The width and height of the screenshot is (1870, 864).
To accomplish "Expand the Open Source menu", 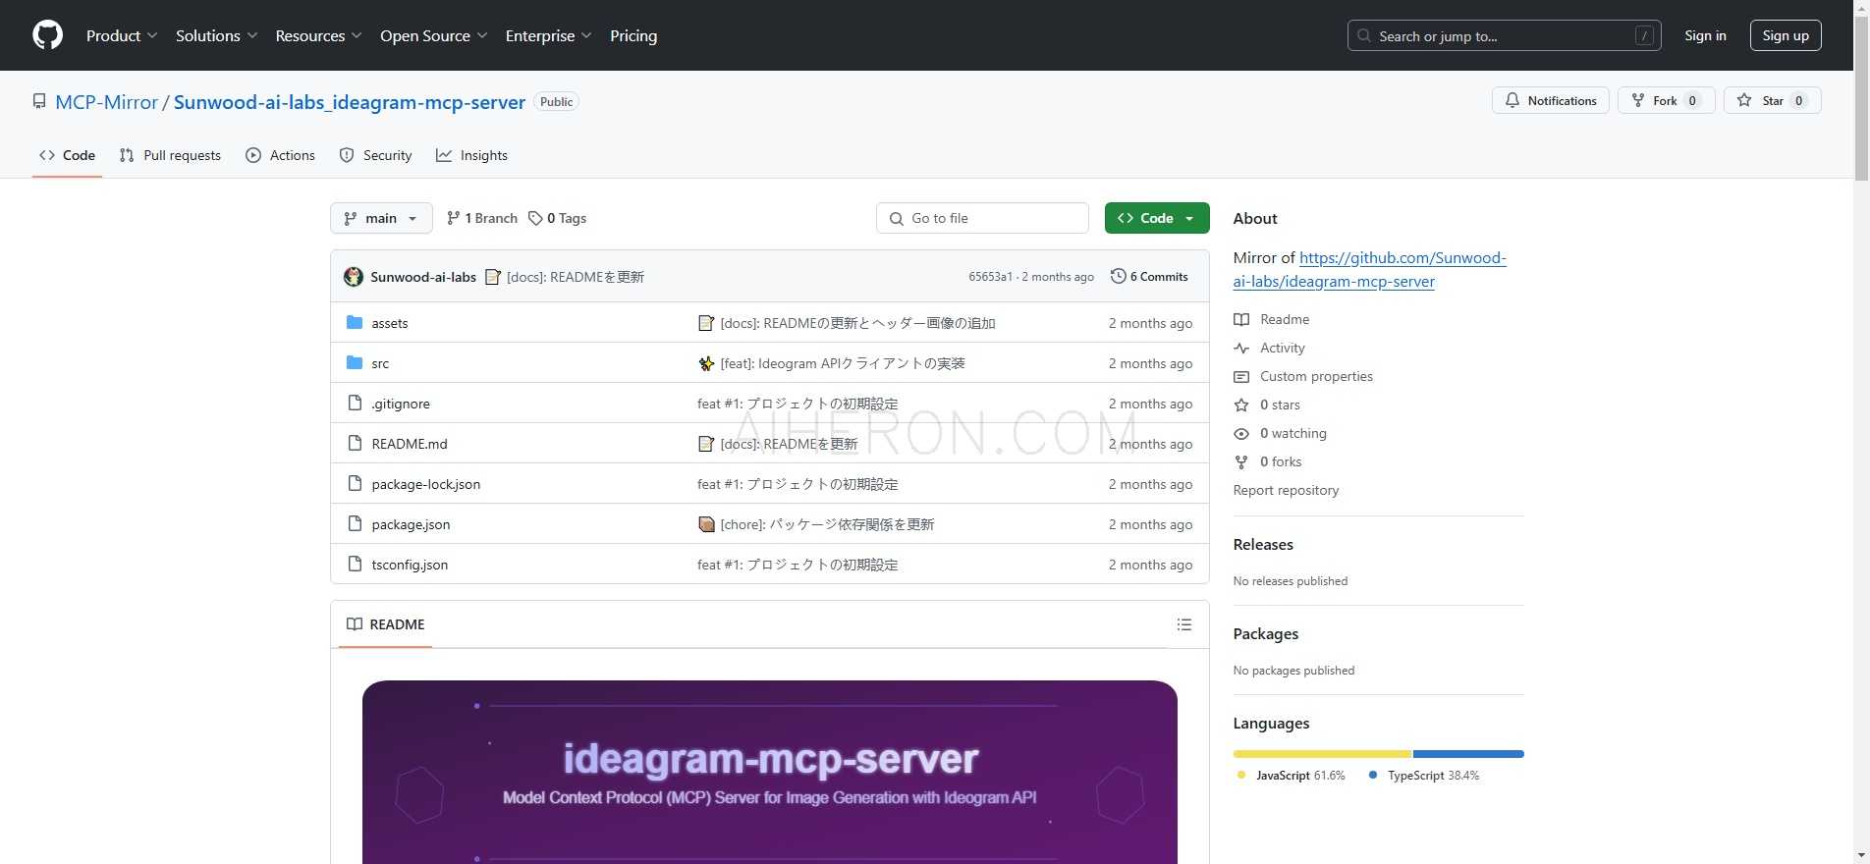I will [434, 35].
